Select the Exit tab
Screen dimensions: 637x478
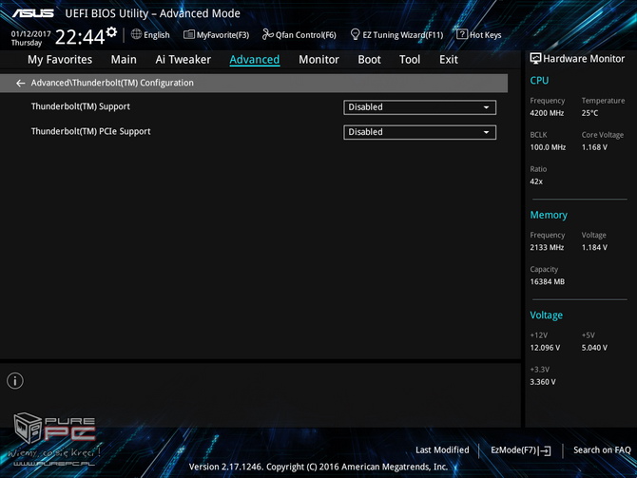(449, 60)
